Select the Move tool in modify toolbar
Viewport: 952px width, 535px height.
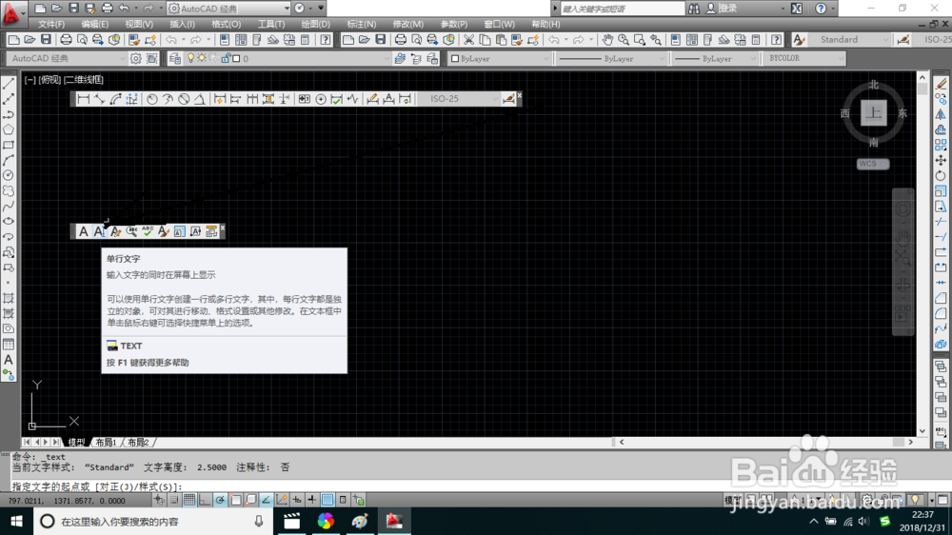(942, 160)
